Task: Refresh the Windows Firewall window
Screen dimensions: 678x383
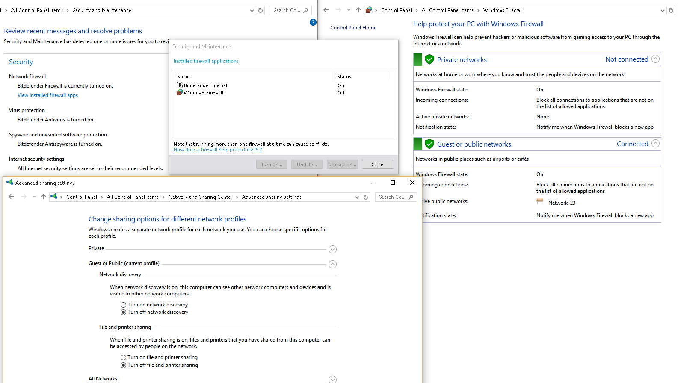Action: click(x=671, y=10)
